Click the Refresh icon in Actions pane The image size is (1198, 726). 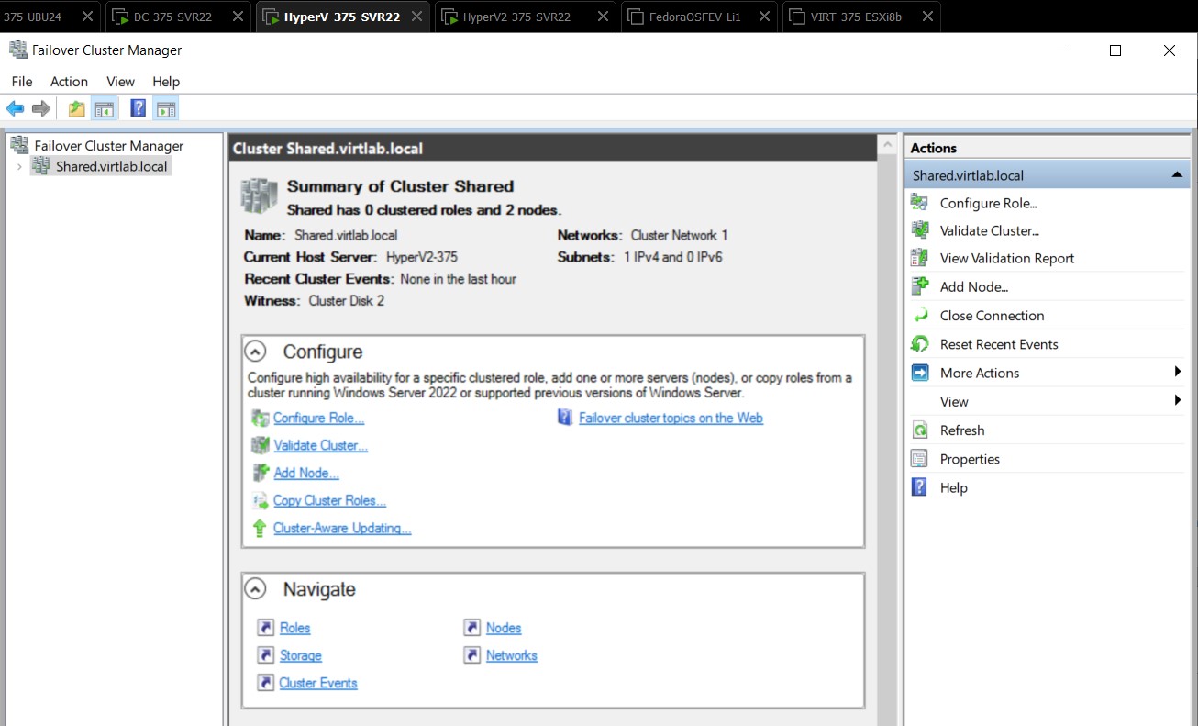[918, 430]
